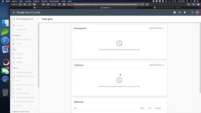This screenshot has width=201, height=113.
Task: Open the Google account avatar
Action: click(198, 12)
